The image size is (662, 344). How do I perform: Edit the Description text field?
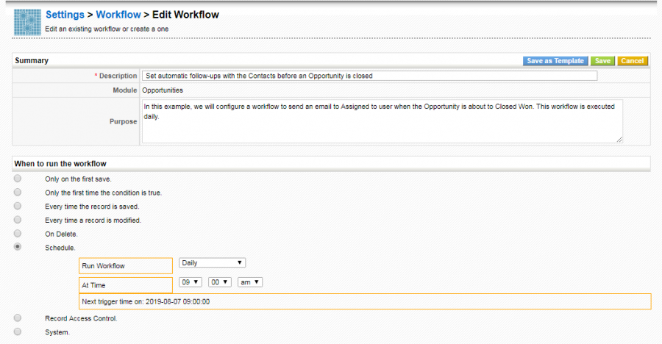[369, 76]
